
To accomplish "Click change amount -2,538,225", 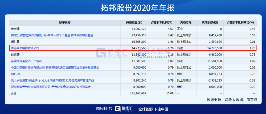I will [214, 81].
